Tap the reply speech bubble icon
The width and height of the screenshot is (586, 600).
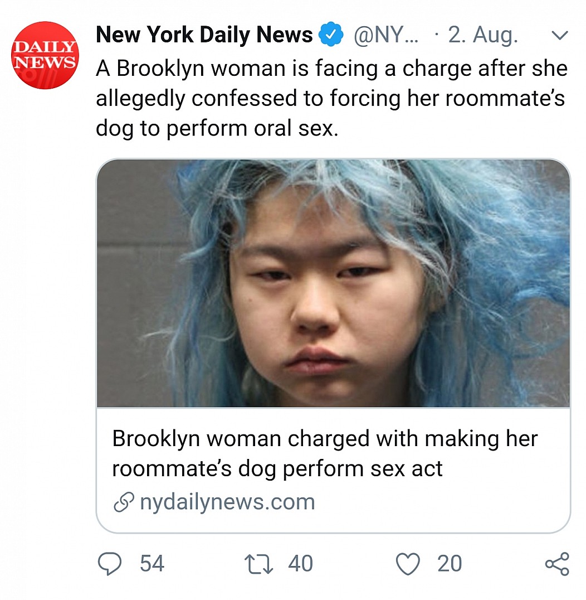[110, 564]
